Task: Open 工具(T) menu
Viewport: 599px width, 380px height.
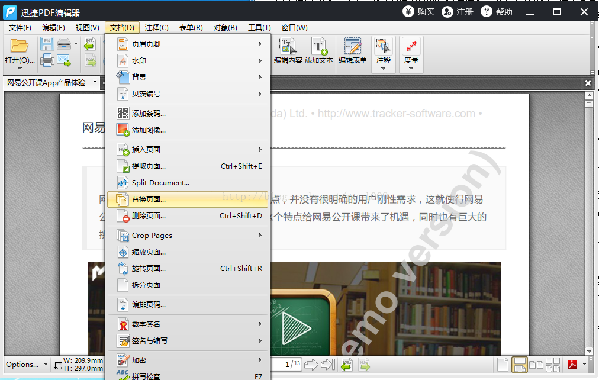Action: (x=259, y=27)
